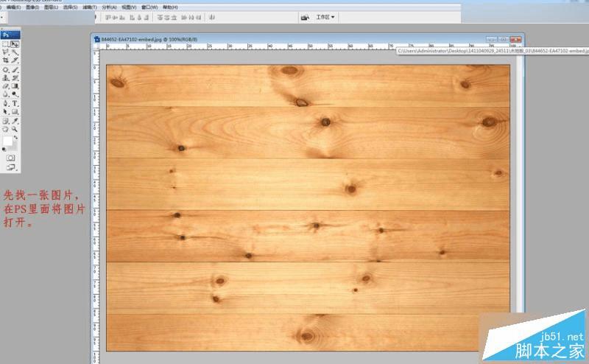The image size is (589, 364).
Task: Open the background color picker
Action: click(14, 147)
